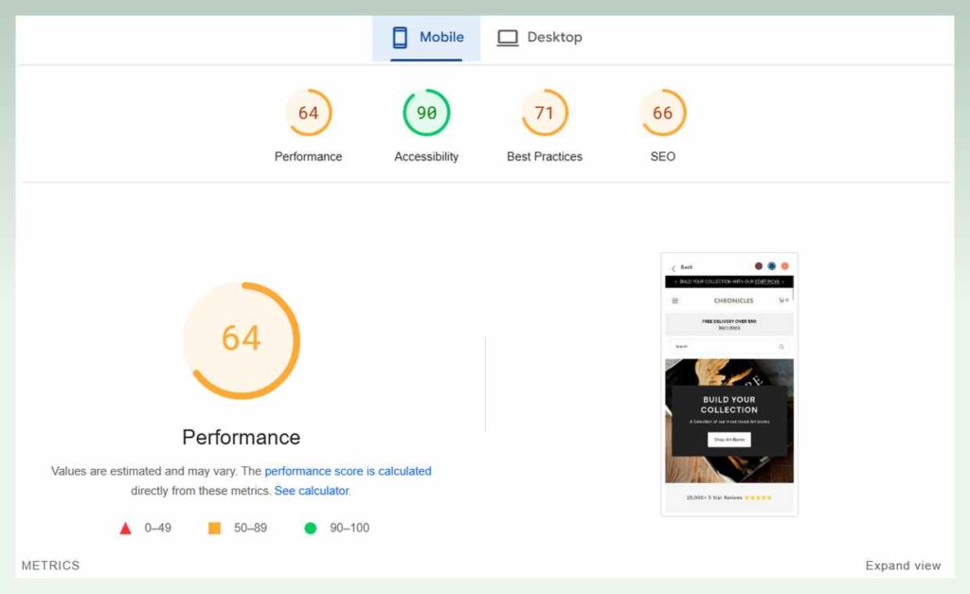Viewport: 970px width, 594px height.
Task: Click the cart icon in preview
Action: click(783, 300)
